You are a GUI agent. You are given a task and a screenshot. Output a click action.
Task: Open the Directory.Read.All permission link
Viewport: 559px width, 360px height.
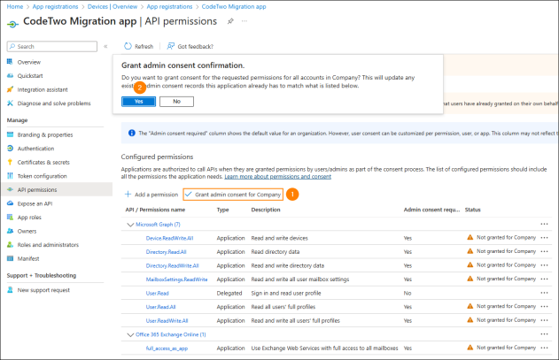pyautogui.click(x=167, y=252)
